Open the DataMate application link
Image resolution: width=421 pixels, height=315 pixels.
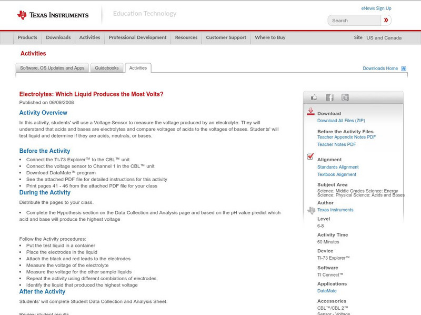pos(327,291)
